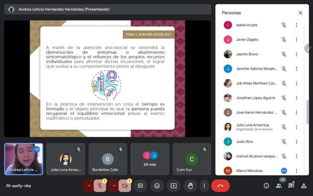This screenshot has height=196, width=313.
Task: Expand camera video settings arrow
Action: click(114, 186)
